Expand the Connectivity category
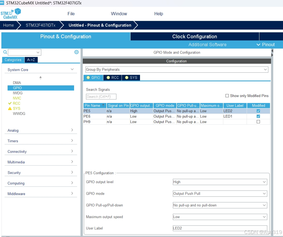The height and width of the screenshot is (237, 283). 41,151
